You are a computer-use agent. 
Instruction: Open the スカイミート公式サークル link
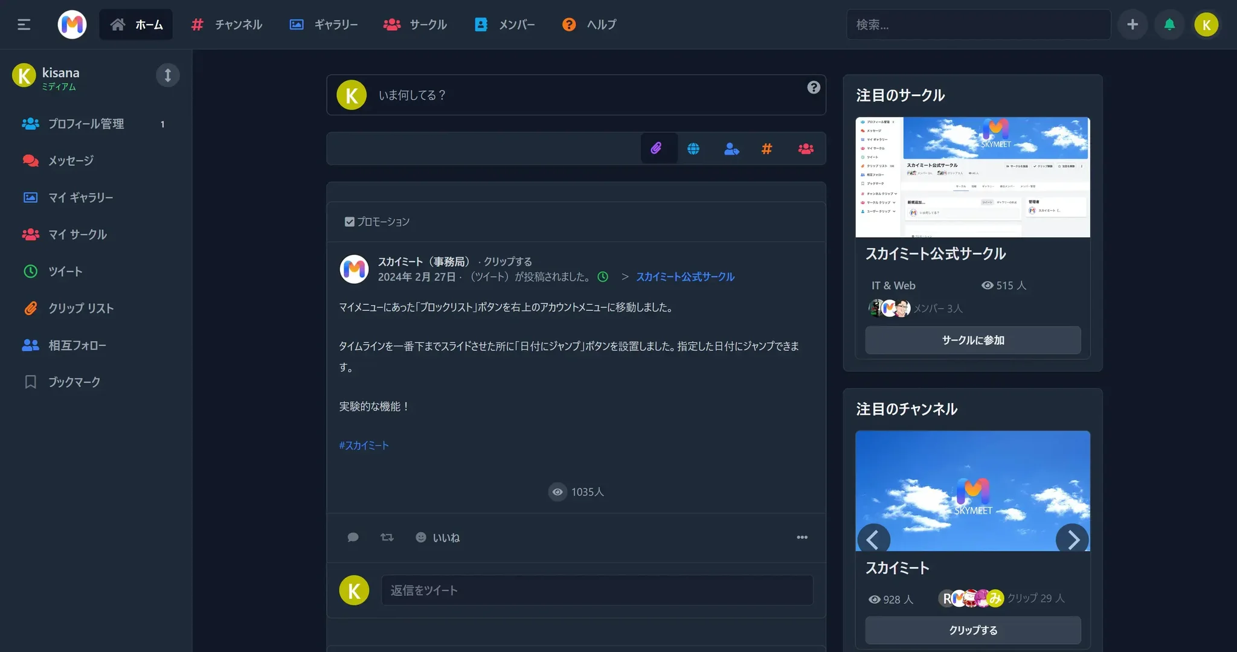coord(685,276)
